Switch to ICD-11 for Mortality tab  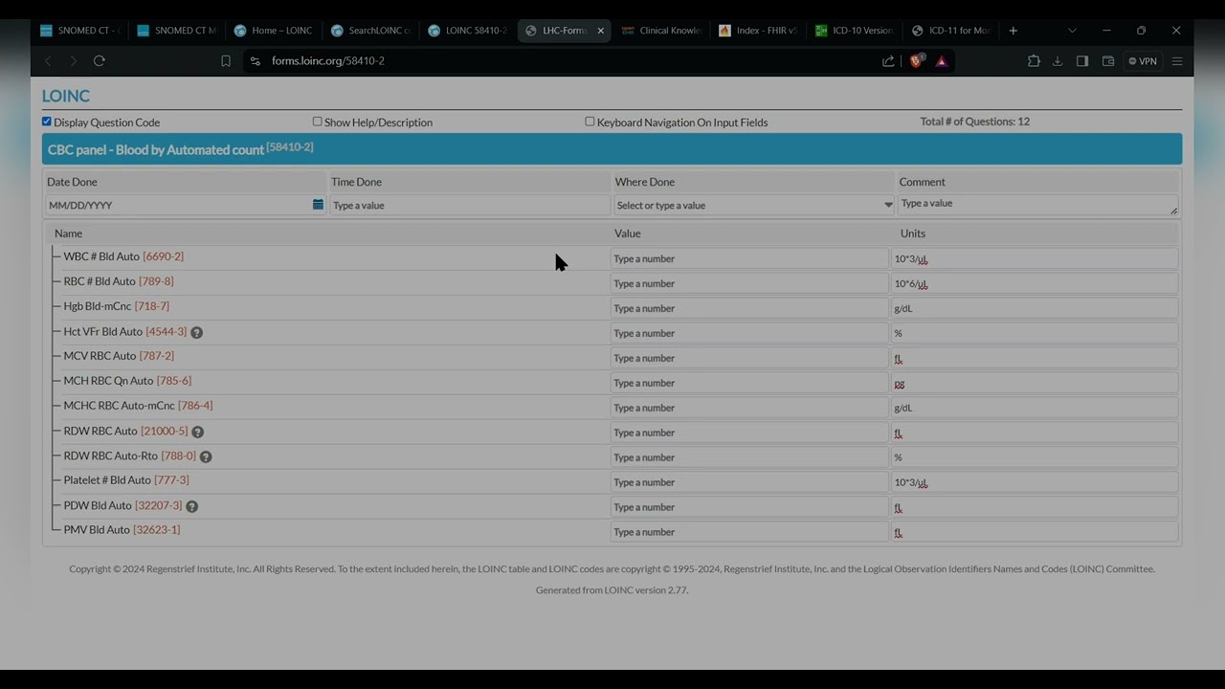click(952, 31)
